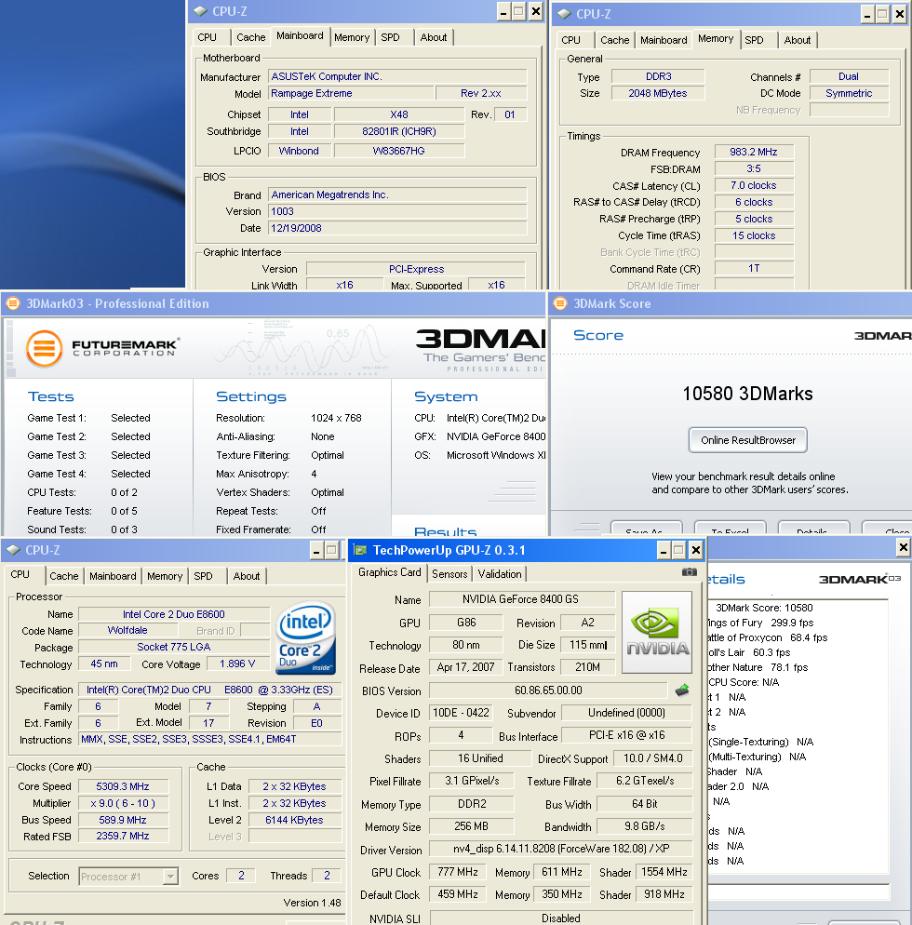Click the Level 2 cache value 6144 KBytes
912x925 pixels.
pos(294,820)
